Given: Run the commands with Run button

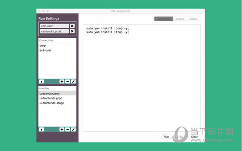Looking at the screenshot, I should [x=166, y=137].
